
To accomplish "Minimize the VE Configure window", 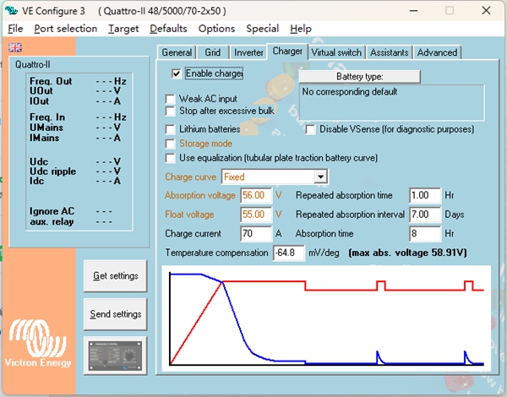I will click(413, 11).
